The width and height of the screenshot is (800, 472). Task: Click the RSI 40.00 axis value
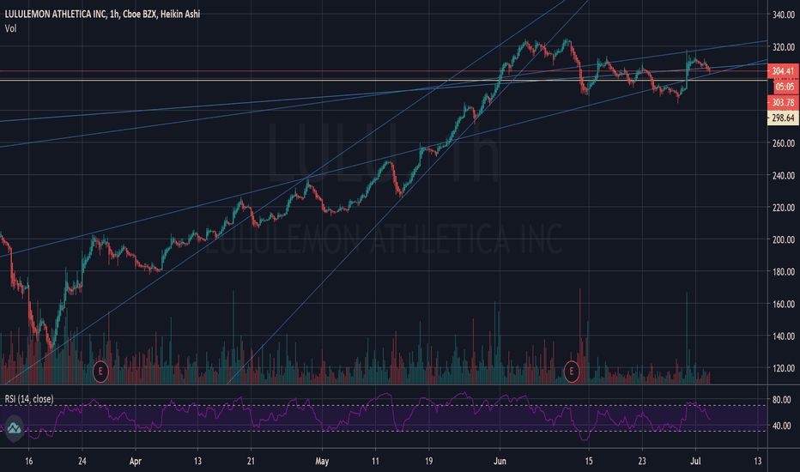[x=782, y=426]
